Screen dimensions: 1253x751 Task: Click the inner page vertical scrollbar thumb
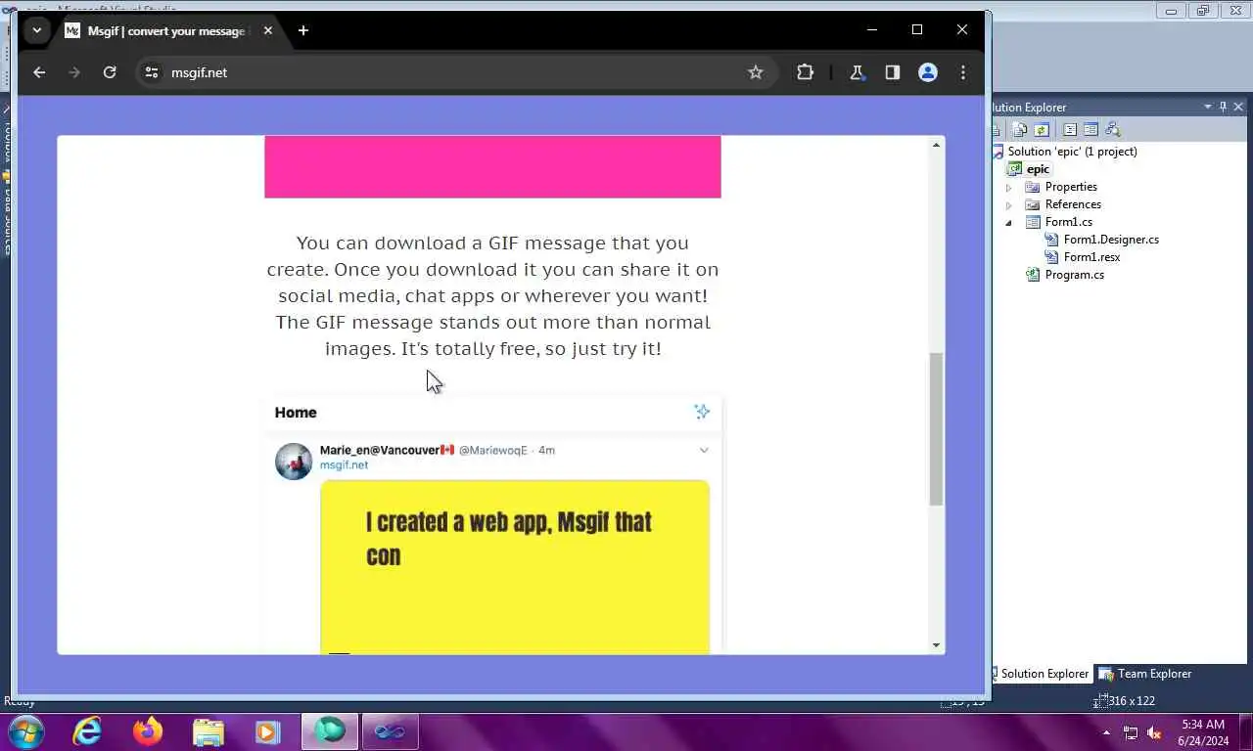936,429
